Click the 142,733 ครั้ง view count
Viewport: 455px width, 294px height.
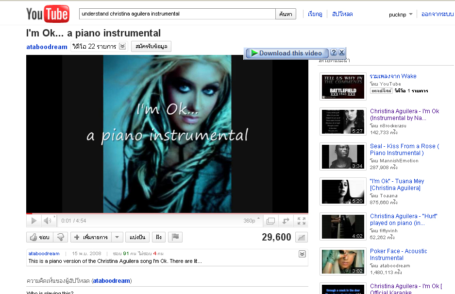(x=384, y=133)
